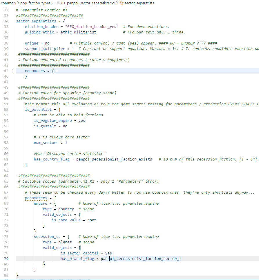Click 'has_planet_flag' key text
The height and width of the screenshot is (280, 259).
point(77,258)
